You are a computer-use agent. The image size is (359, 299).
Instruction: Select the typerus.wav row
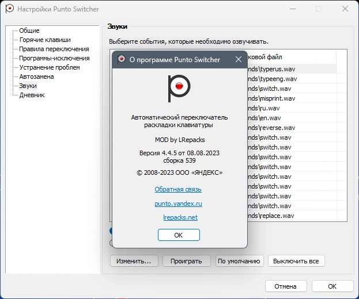pyautogui.click(x=292, y=69)
